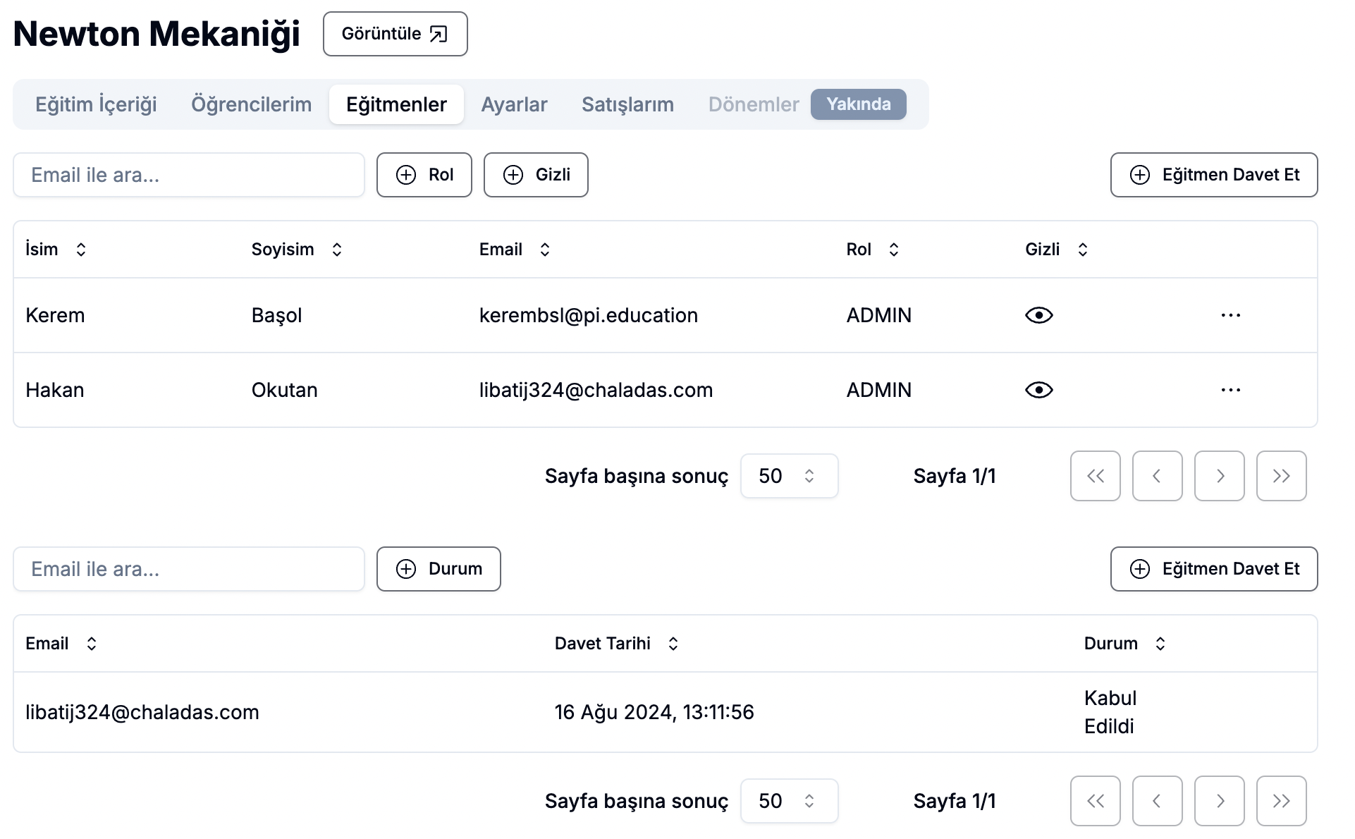Screen dimensions: 1355x839
Task: Click previous page arrow in invitations table
Action: click(1157, 801)
